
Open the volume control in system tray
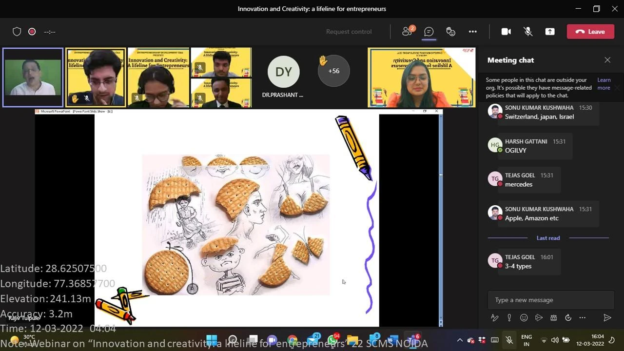point(555,340)
